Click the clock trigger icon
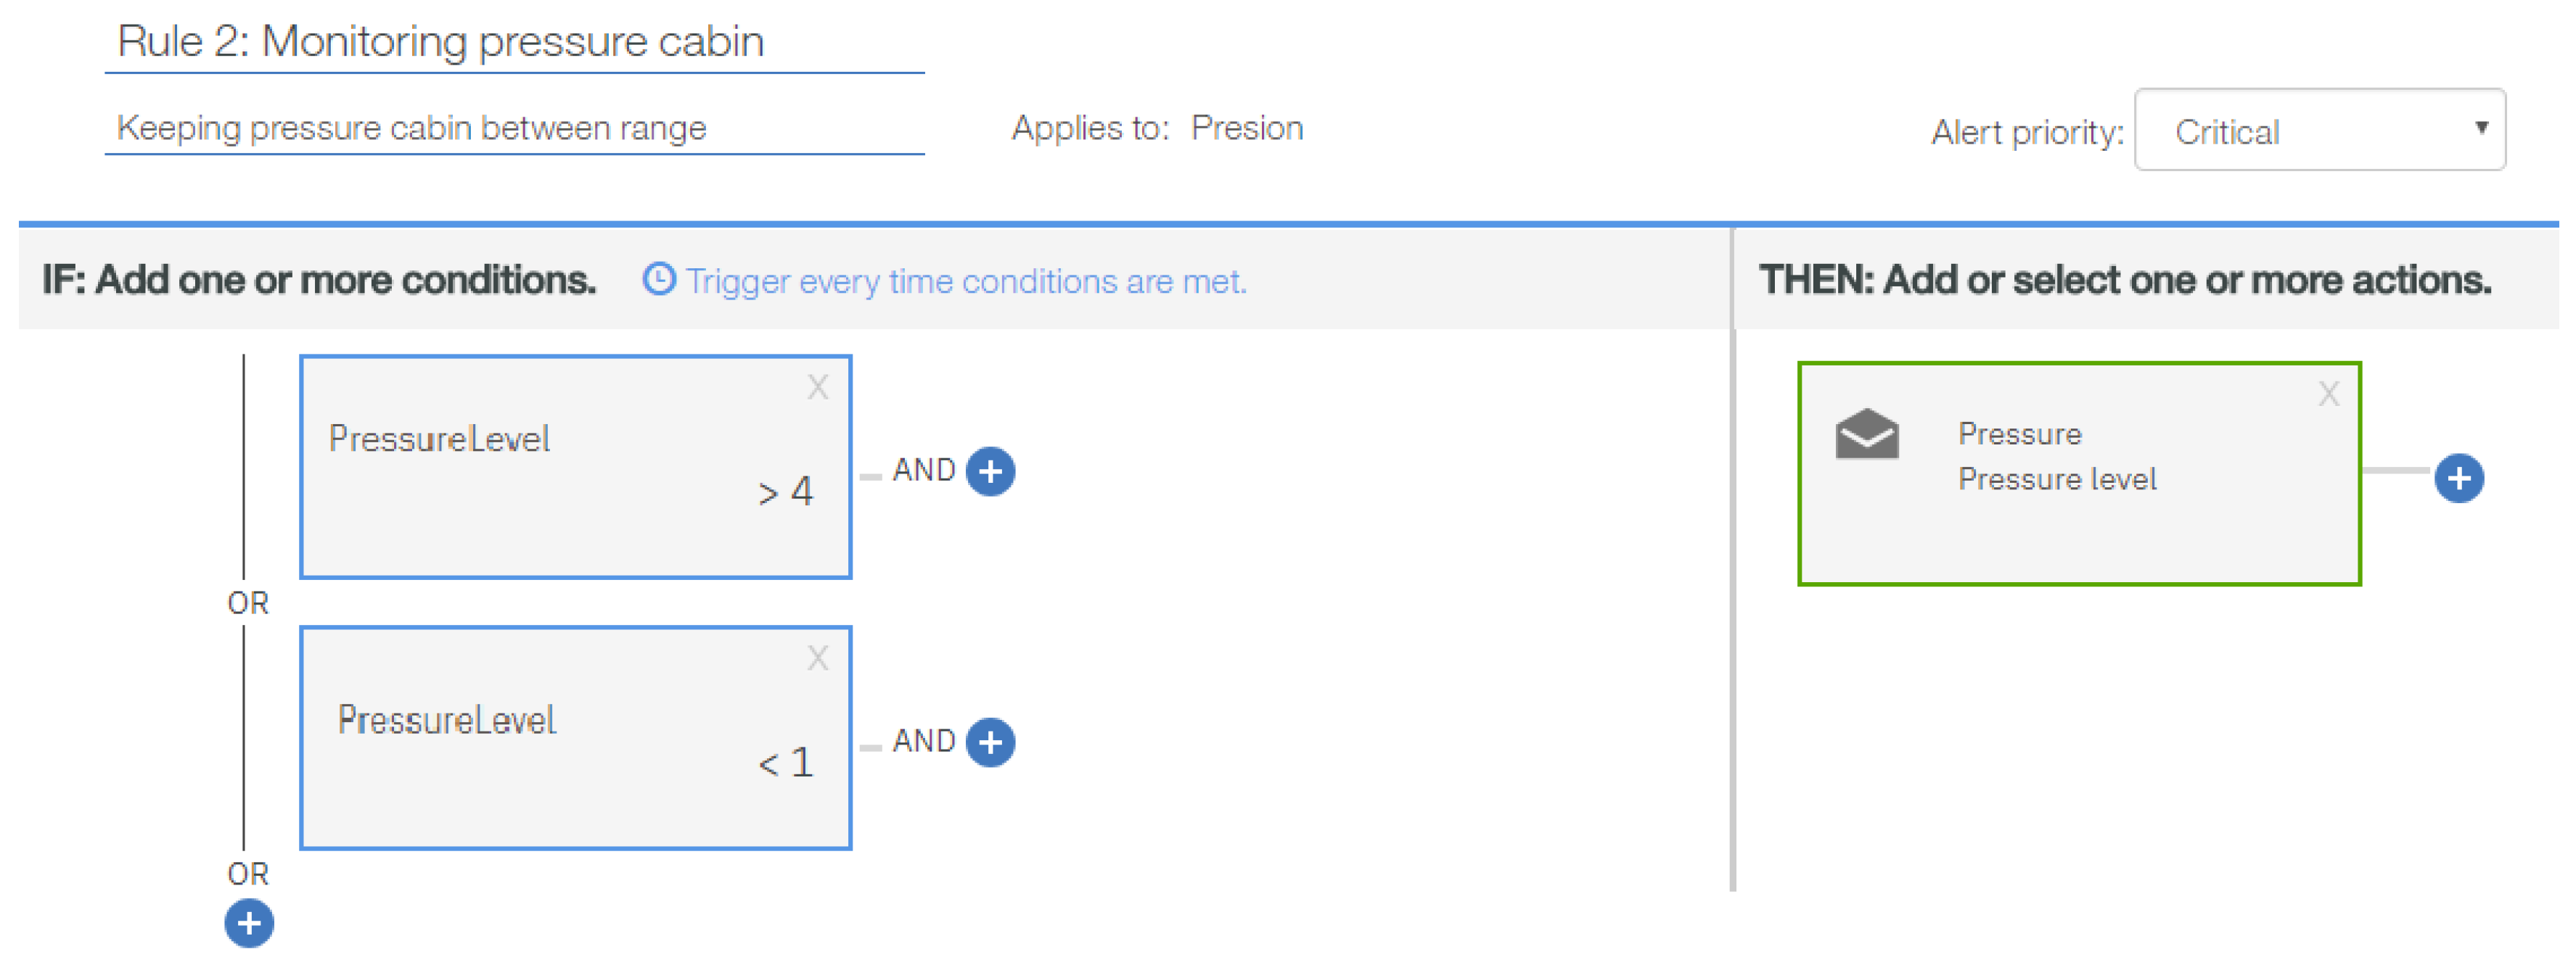2576x957 pixels. (x=658, y=280)
